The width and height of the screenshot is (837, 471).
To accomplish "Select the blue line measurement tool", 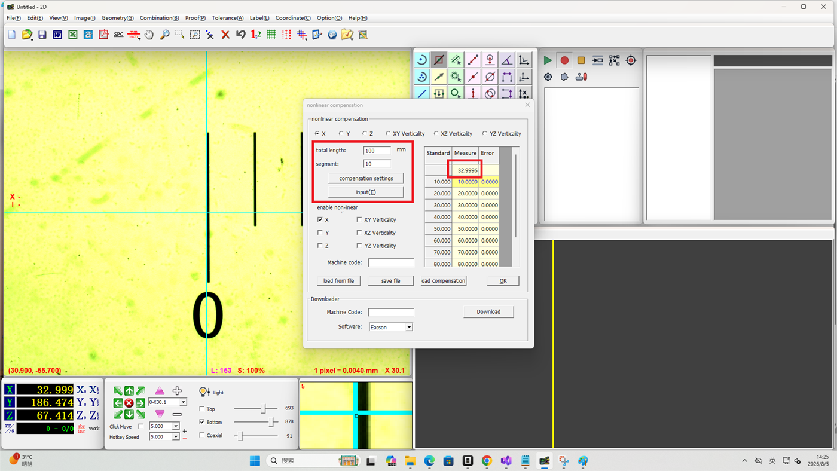I will (x=422, y=94).
